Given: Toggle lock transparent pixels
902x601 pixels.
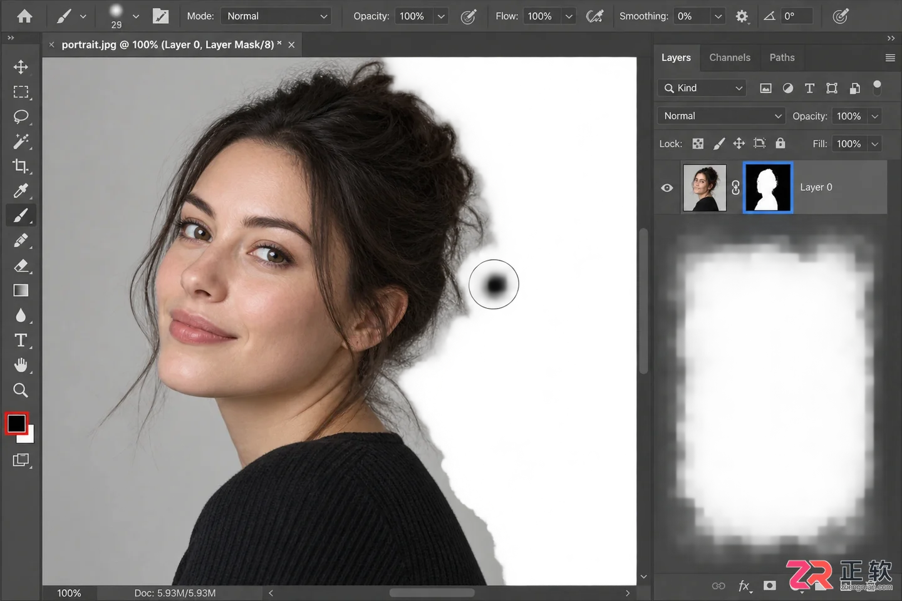Looking at the screenshot, I should [x=698, y=143].
